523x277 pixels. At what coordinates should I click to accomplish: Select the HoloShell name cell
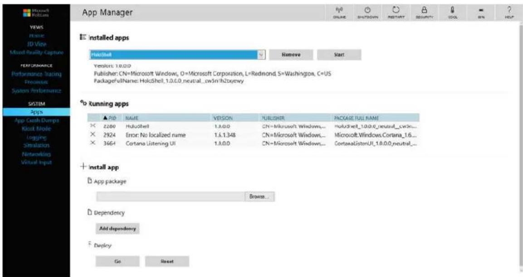coord(137,126)
